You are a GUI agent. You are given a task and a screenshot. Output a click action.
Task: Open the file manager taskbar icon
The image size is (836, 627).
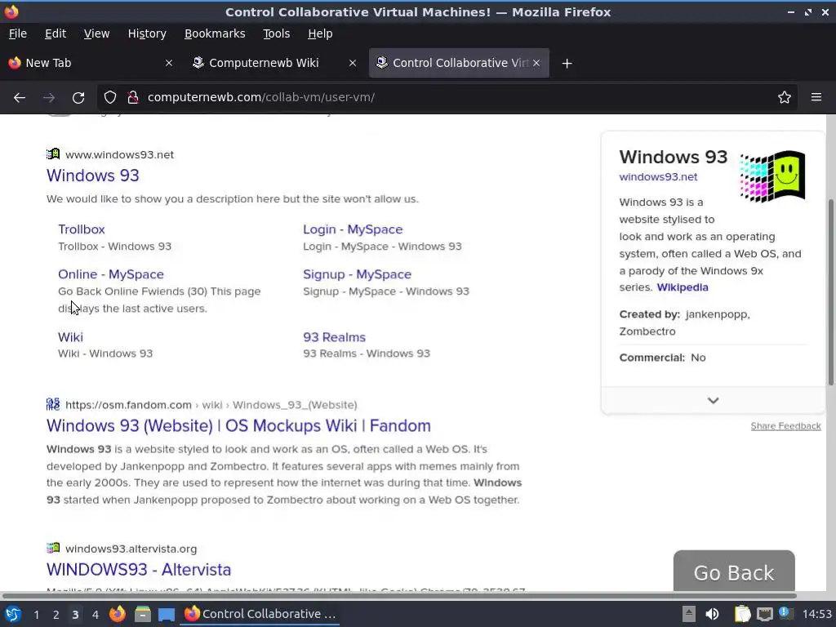tap(142, 614)
